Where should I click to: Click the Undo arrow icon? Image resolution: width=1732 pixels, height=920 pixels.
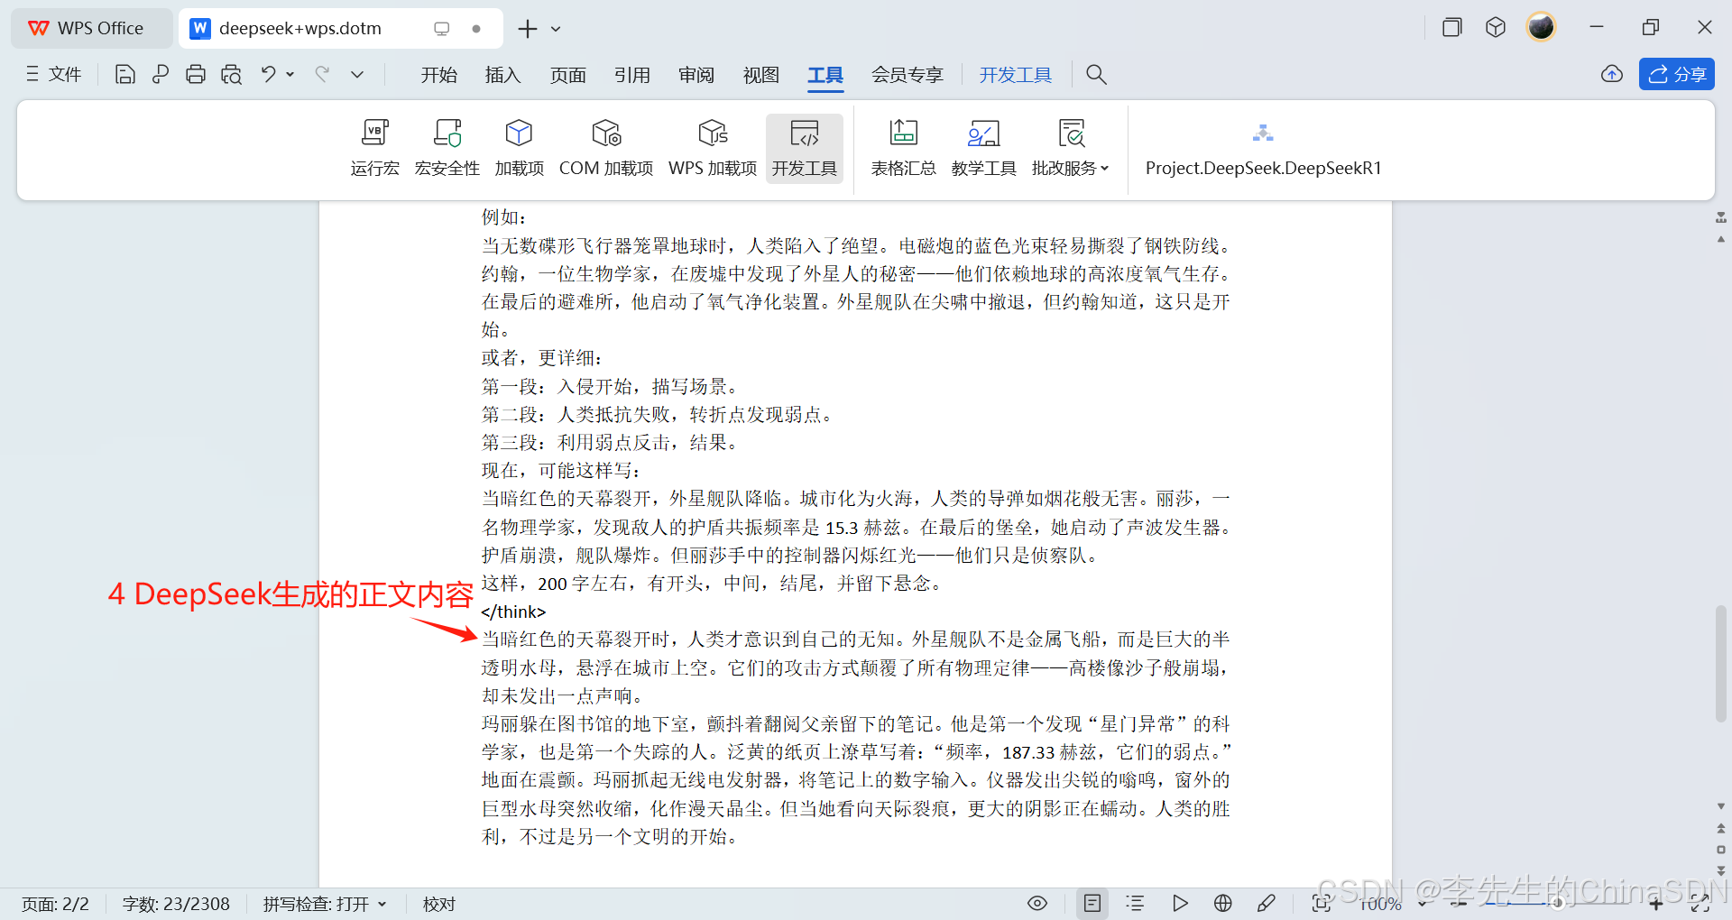tap(268, 74)
